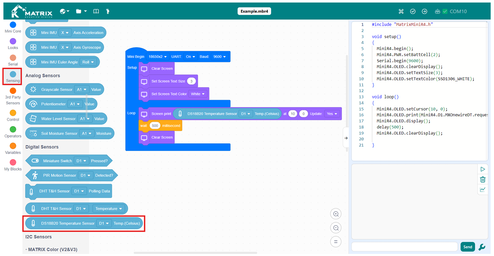Edit the wait value 500
The height and width of the screenshot is (256, 494).
tap(155, 126)
